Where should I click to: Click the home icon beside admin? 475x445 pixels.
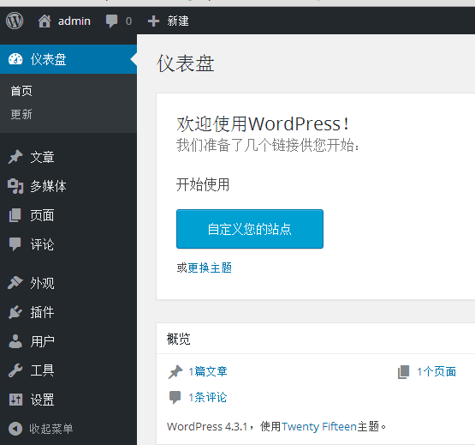pyautogui.click(x=45, y=21)
